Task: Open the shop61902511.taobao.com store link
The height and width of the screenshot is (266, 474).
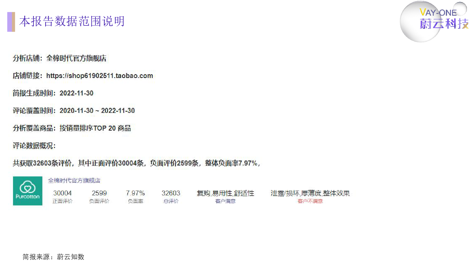Action: [100, 76]
